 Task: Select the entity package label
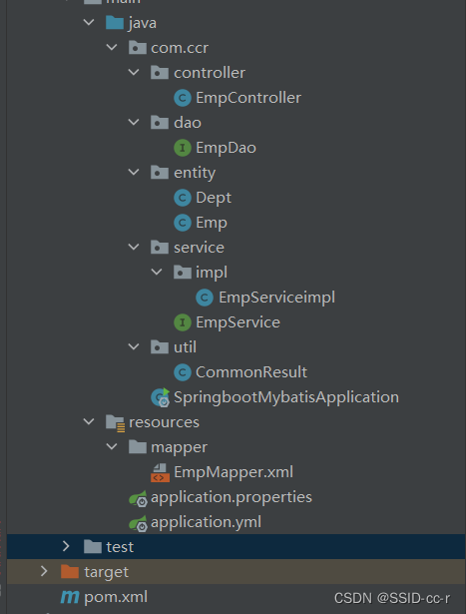click(x=195, y=173)
